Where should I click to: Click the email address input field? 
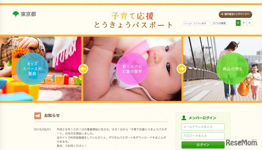[203, 127]
